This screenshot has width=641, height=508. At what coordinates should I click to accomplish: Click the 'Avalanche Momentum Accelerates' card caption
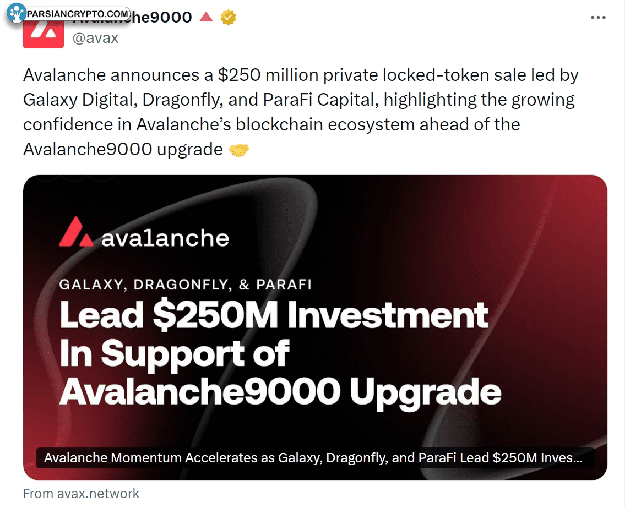tap(313, 458)
